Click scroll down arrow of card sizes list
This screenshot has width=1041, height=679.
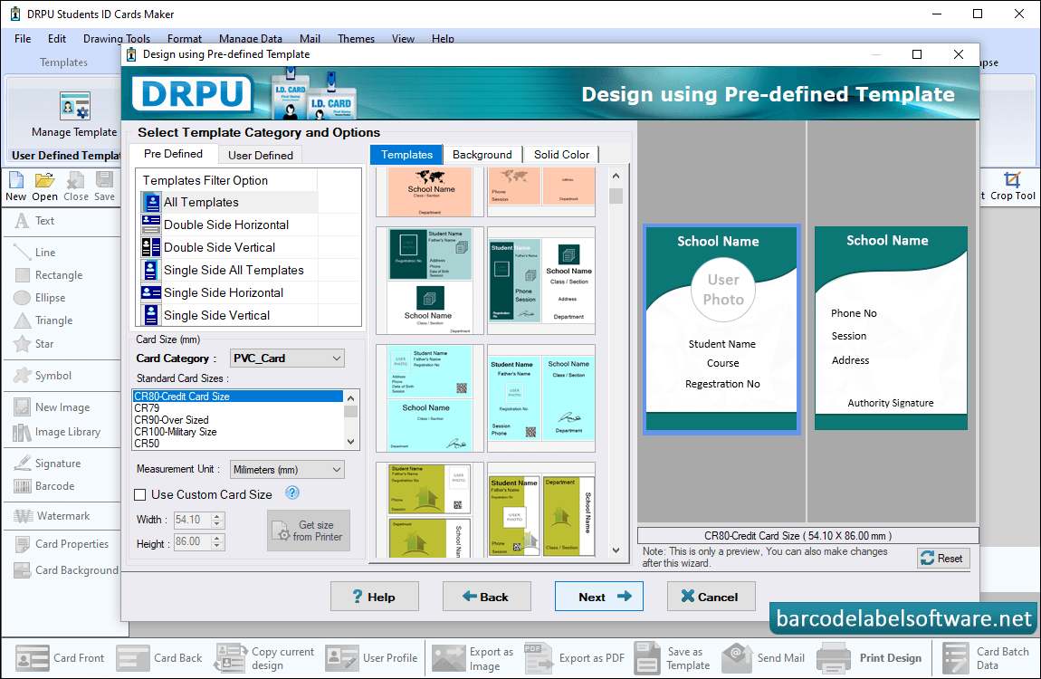(x=351, y=442)
